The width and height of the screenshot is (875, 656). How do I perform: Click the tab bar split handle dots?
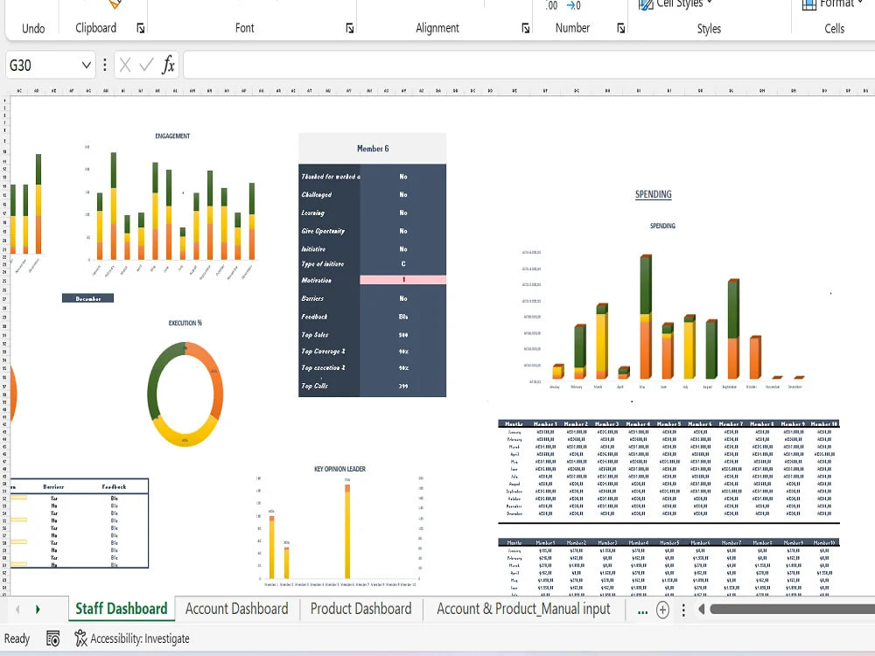[x=683, y=610]
